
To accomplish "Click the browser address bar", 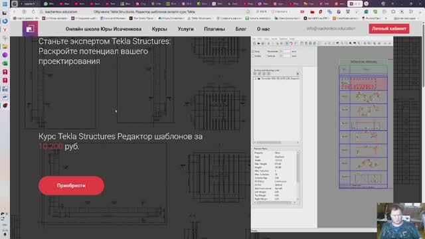I will click(143, 12).
